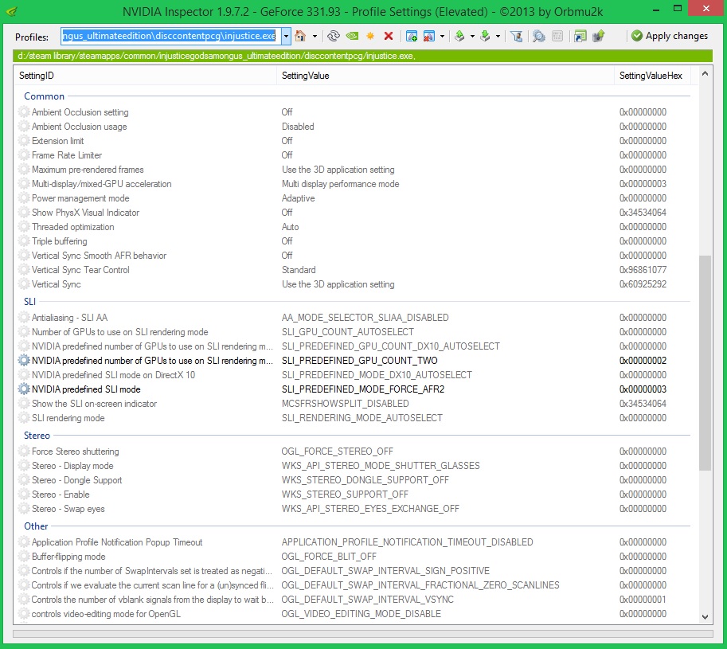Click gear icon for SLI rendering mode
Viewport: 727px width, 649px height.
(x=24, y=418)
